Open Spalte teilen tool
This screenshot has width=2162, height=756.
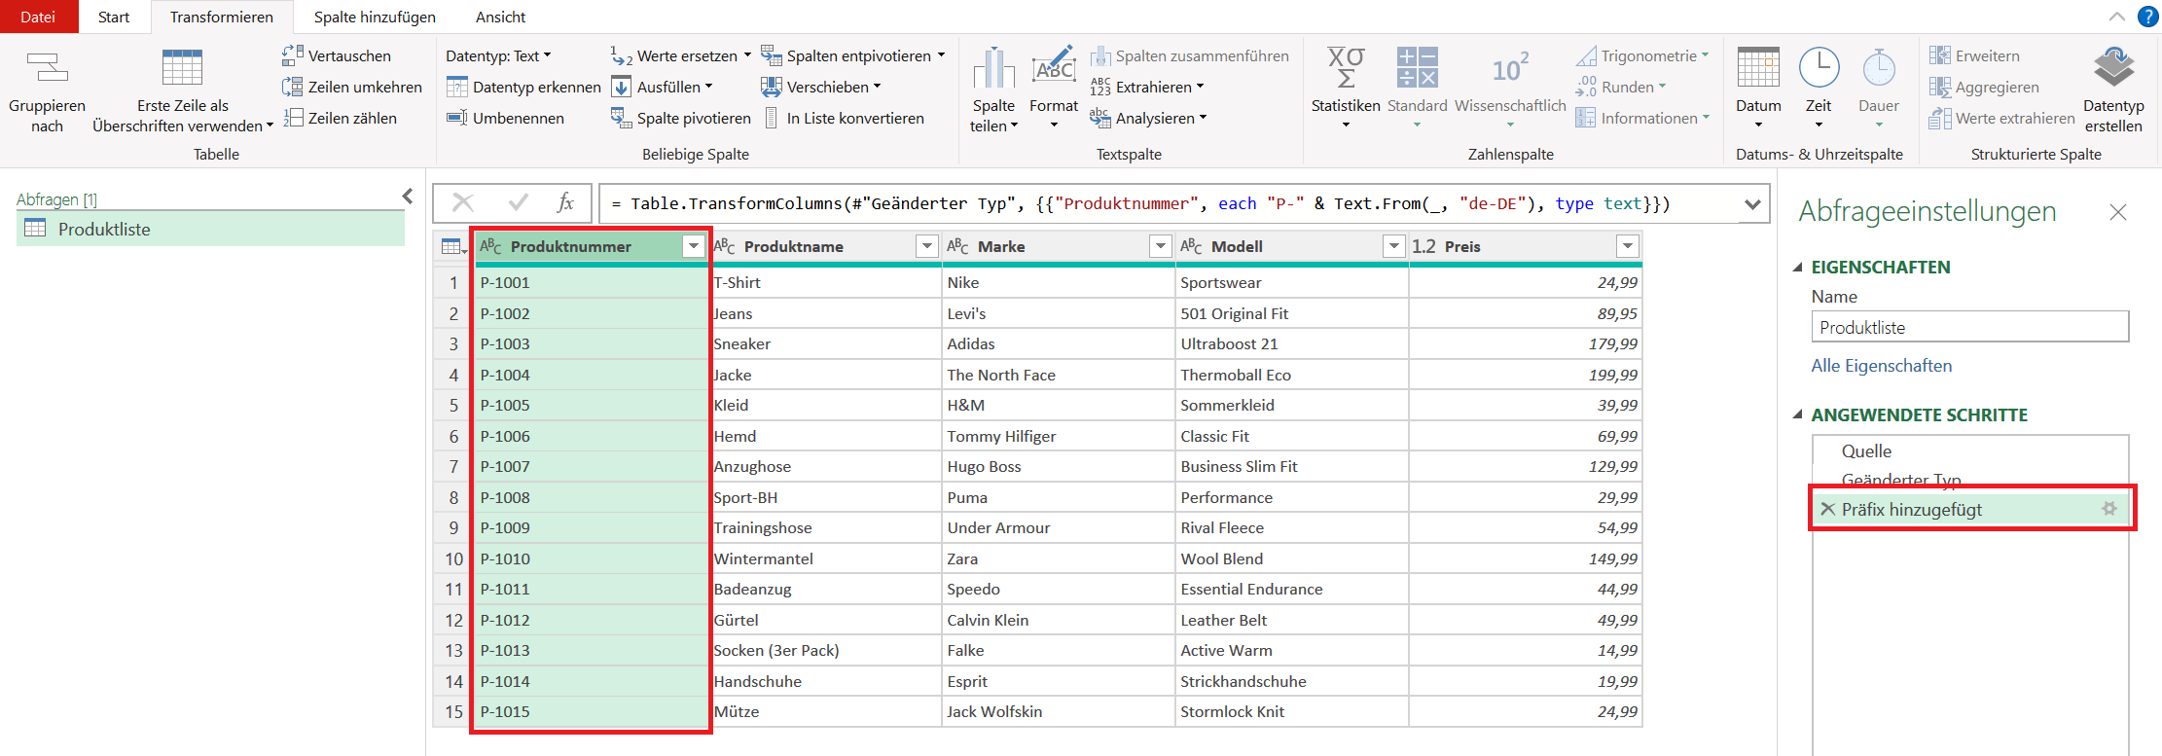click(993, 90)
